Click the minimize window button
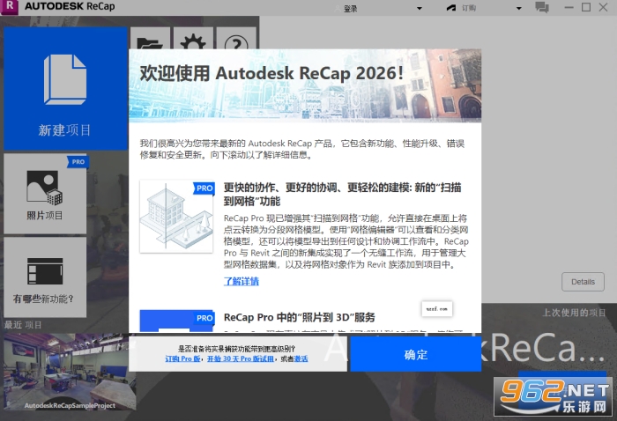617x421 pixels. [569, 7]
